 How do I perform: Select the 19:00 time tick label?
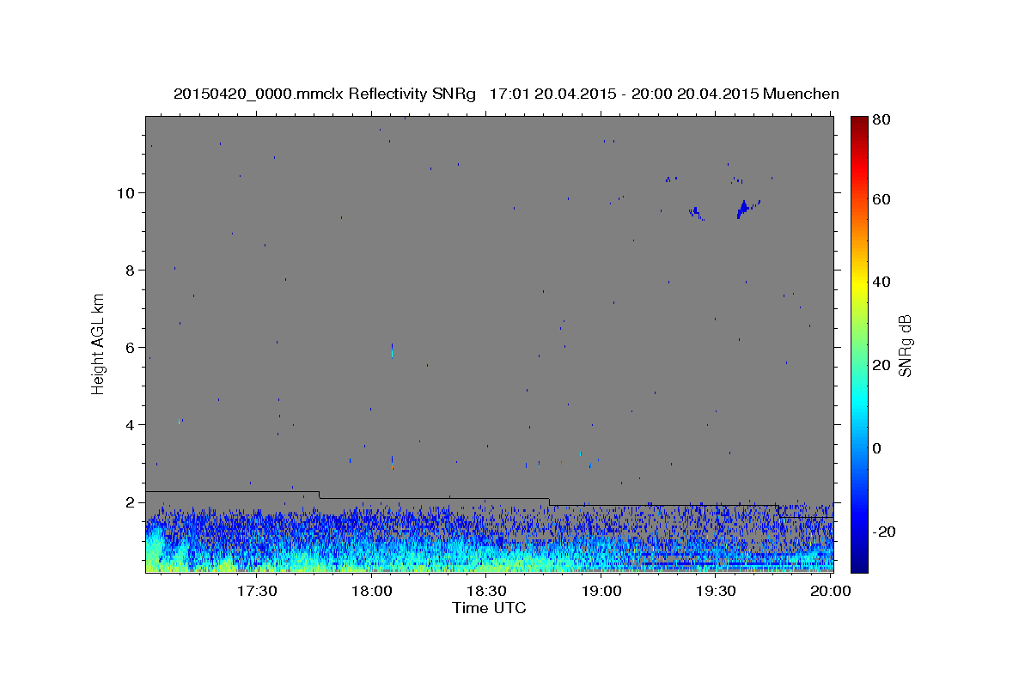tap(601, 592)
